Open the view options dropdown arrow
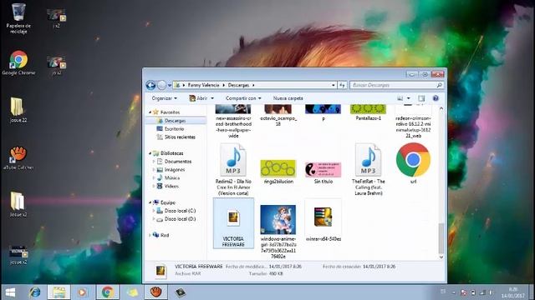This screenshot has height=300, width=535. [409, 98]
